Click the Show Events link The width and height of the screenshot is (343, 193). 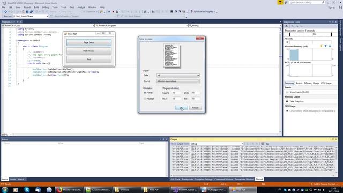click(299, 92)
